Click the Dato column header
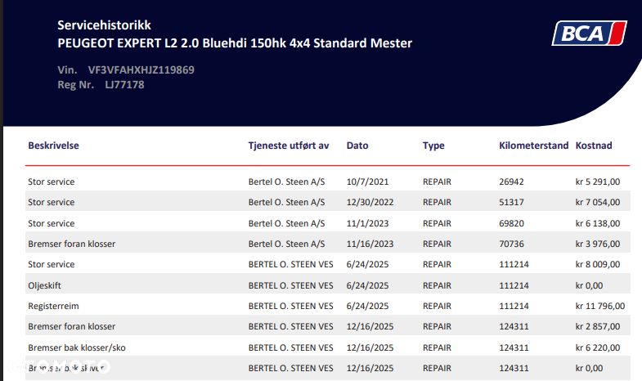Image resolution: width=642 pixels, height=381 pixels. point(357,146)
